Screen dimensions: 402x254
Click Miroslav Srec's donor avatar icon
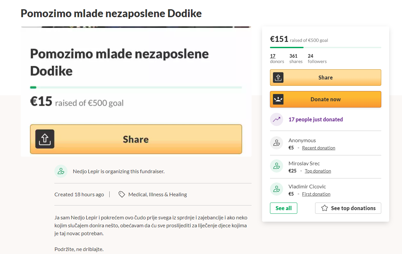pos(277,166)
